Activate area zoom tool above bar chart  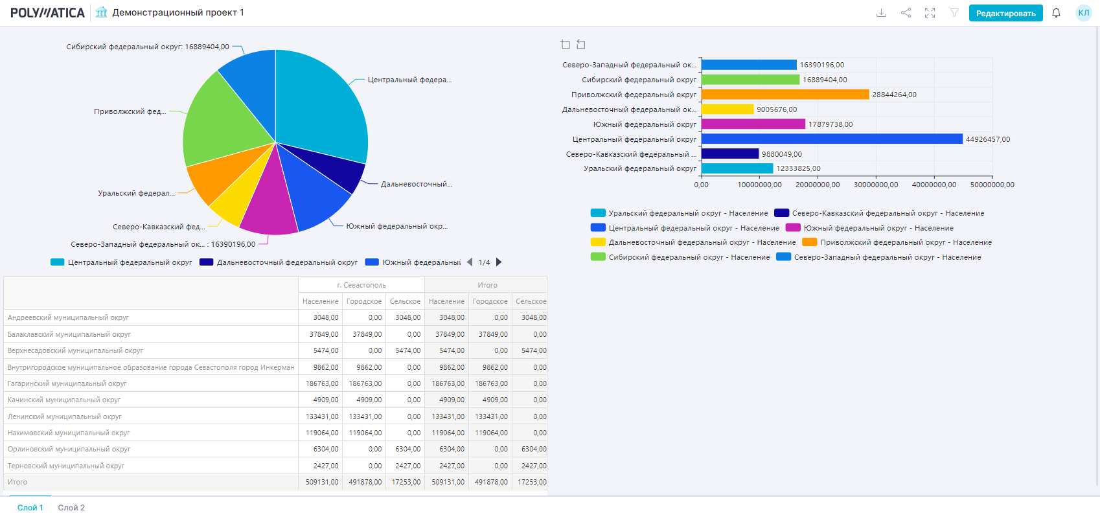click(x=565, y=44)
